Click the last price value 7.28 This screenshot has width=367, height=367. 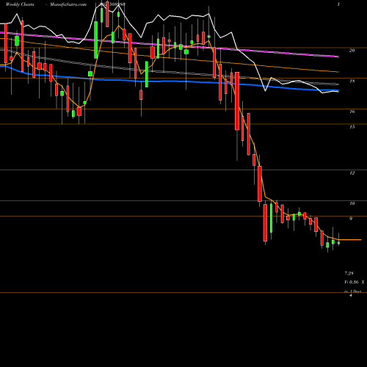[x=349, y=273]
